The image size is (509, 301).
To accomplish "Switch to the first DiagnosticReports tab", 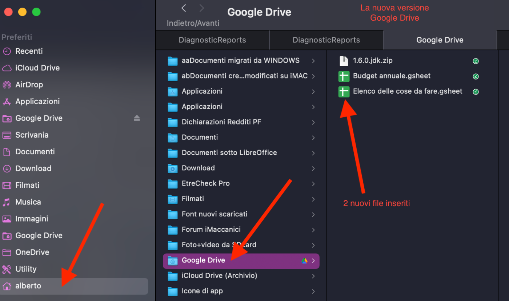I will 212,40.
